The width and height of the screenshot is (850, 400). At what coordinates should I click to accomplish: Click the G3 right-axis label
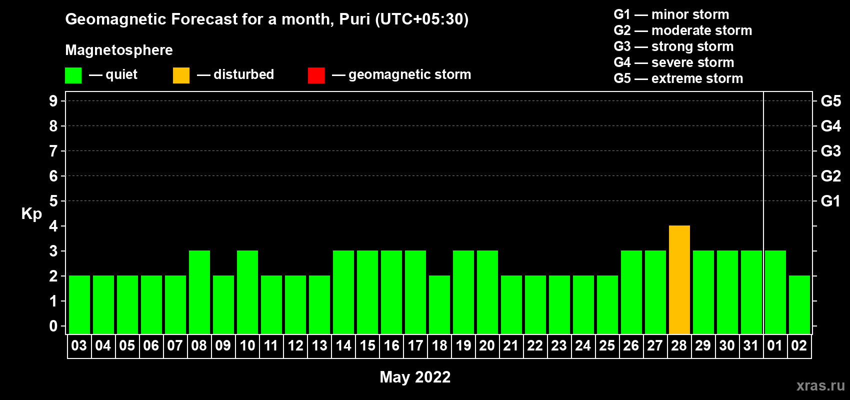click(831, 151)
